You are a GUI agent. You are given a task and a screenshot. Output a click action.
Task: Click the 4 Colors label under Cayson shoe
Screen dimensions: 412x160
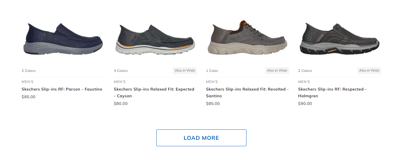121,71
